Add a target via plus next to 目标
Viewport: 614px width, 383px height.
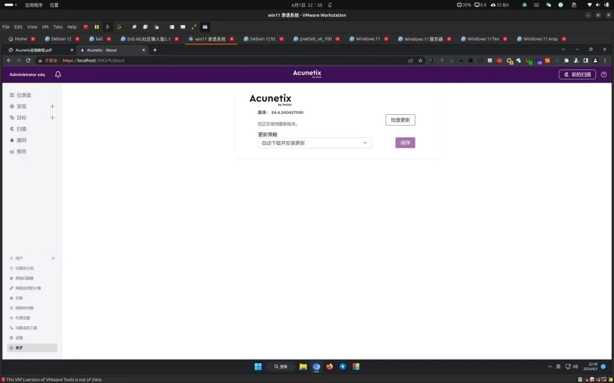53,118
